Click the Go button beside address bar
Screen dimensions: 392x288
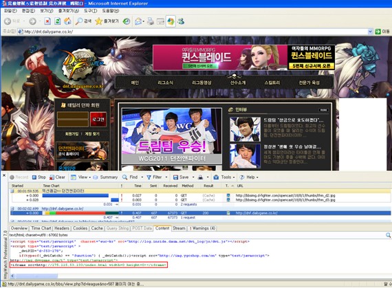coord(382,32)
